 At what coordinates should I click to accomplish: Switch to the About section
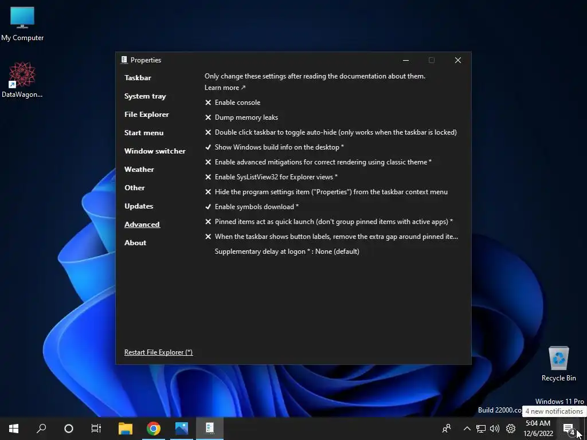135,243
